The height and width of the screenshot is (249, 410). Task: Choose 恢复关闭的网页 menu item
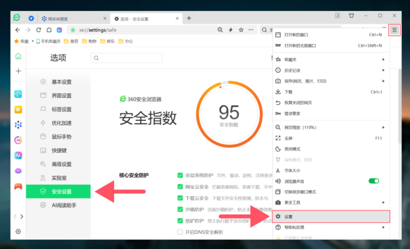pos(331,103)
